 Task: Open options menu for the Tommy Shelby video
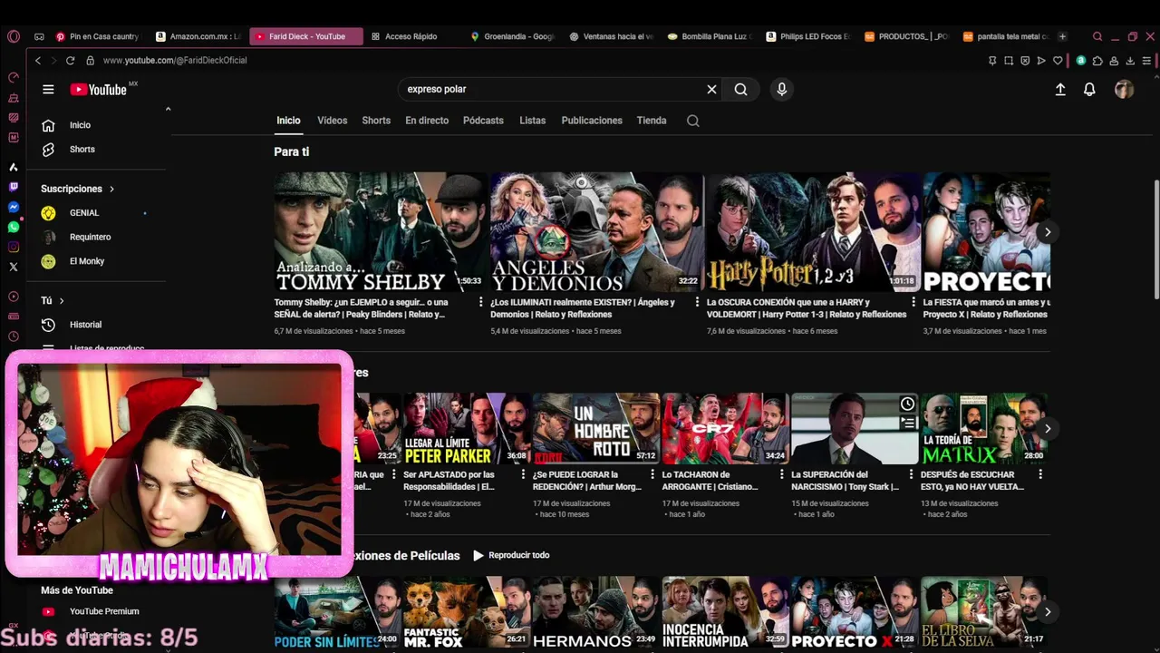tap(480, 302)
